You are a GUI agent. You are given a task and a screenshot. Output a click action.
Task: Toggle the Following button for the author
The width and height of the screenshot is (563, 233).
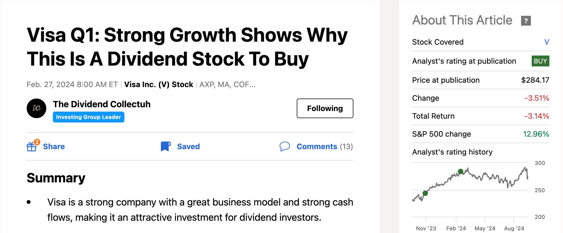click(325, 108)
